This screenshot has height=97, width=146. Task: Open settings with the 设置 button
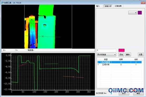141,54
